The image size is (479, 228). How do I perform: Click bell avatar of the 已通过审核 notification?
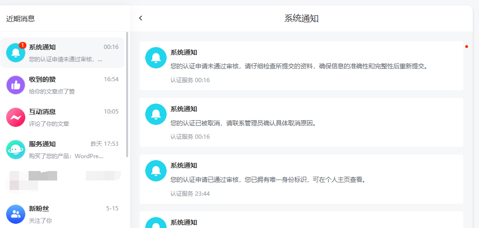pyautogui.click(x=155, y=171)
